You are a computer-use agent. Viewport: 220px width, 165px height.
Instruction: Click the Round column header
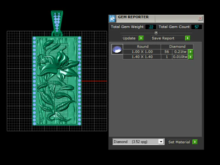coord(143,46)
